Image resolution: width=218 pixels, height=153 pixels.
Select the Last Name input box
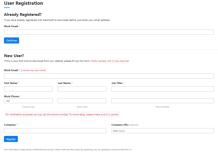(82, 89)
